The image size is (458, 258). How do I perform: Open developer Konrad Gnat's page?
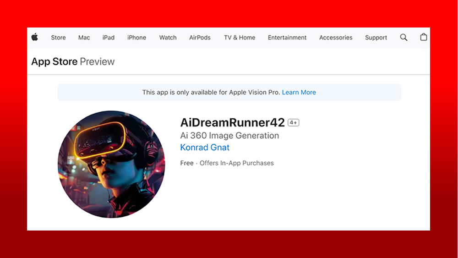tap(205, 147)
